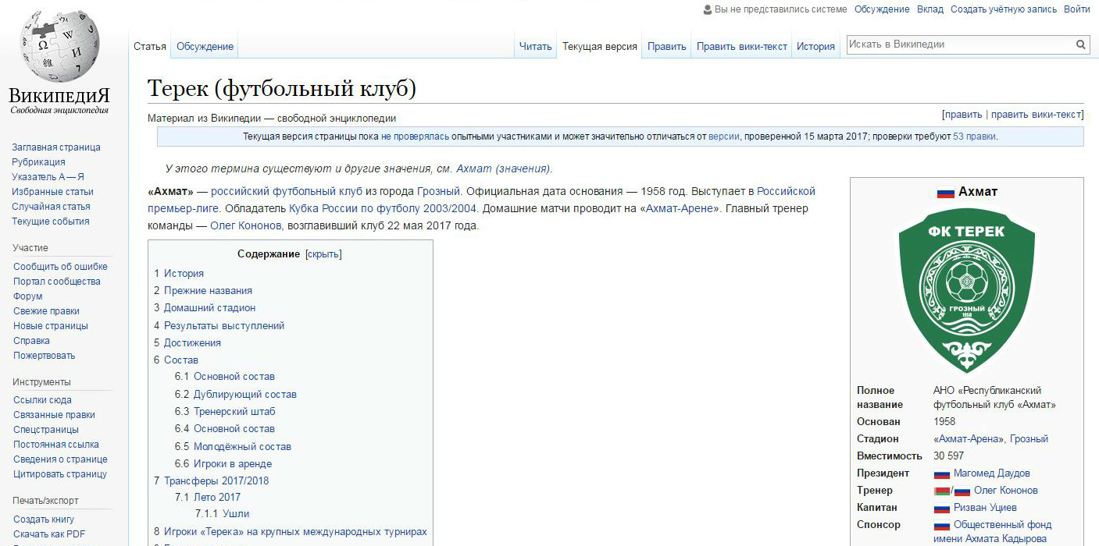Open the 53 правки link in notice
The image size is (1099, 546).
[974, 136]
